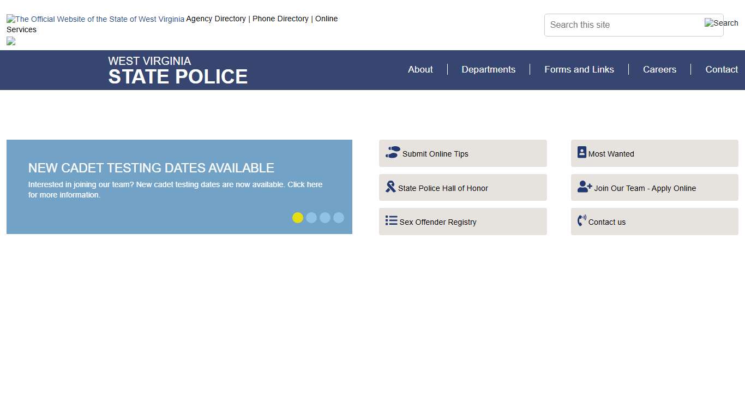
Task: Open the Departments menu
Action: [x=488, y=69]
